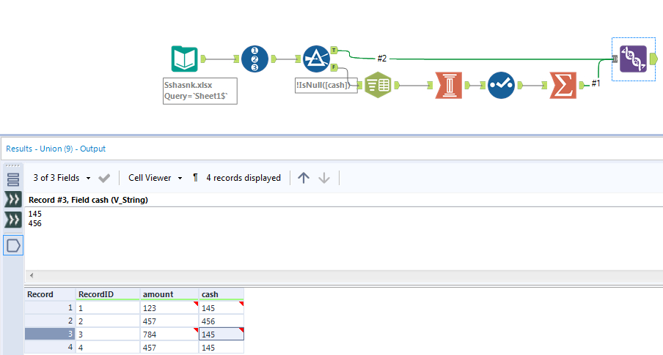This screenshot has width=663, height=355.
Task: Click the Record column header
Action: 50,294
